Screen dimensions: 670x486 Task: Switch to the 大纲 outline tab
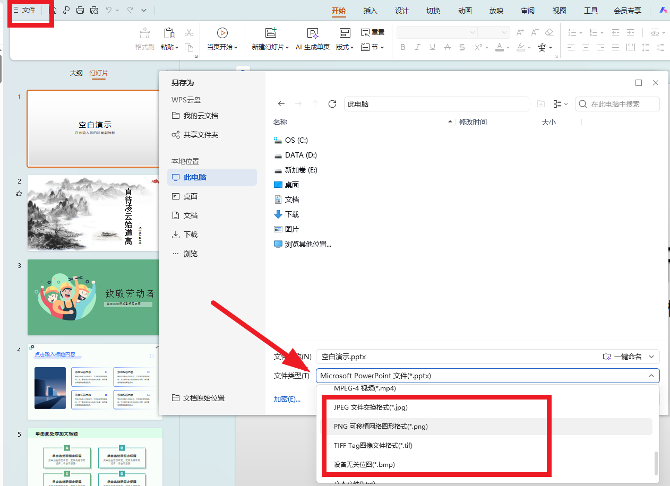(x=76, y=73)
